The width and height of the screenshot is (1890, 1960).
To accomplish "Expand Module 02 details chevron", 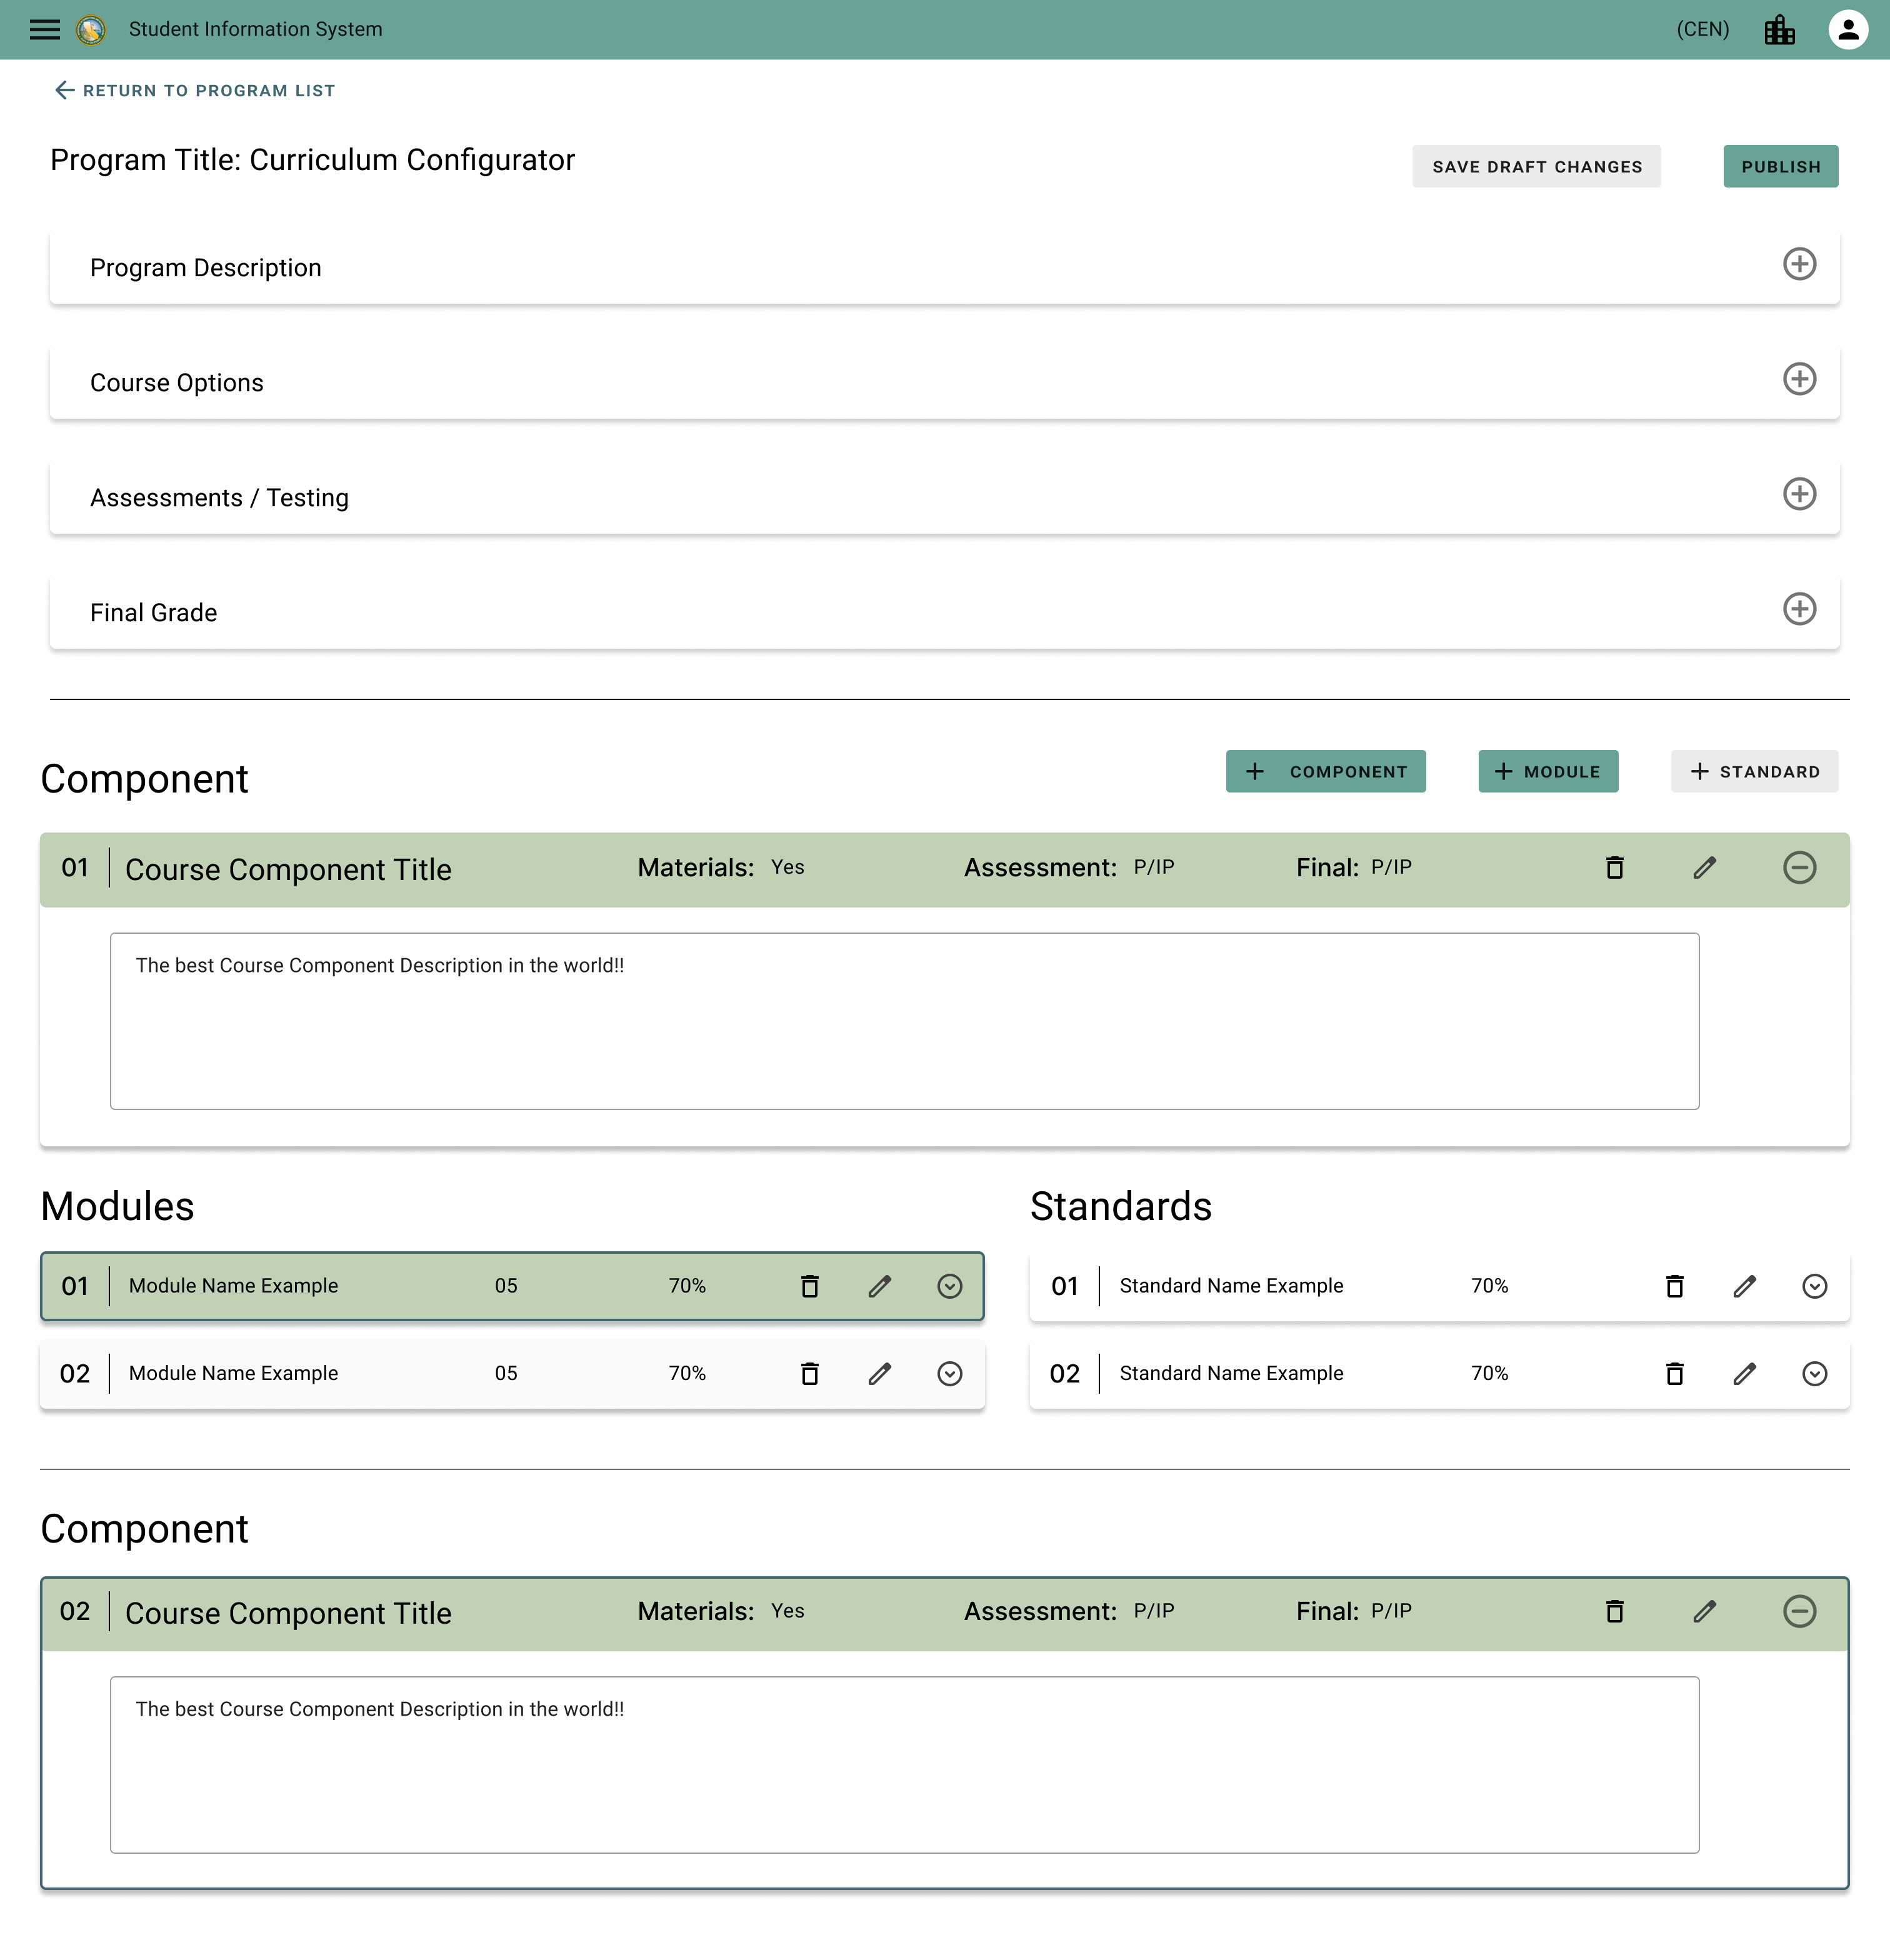I will coord(950,1374).
